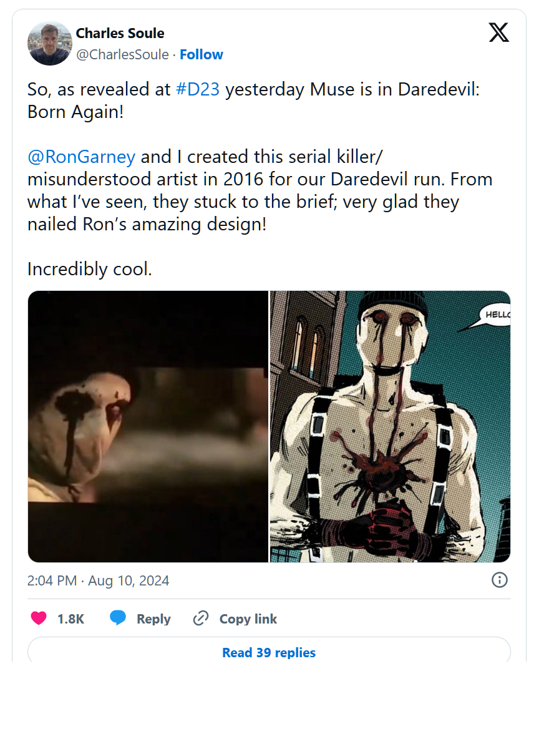Click the Copy link chain icon
This screenshot has height=734, width=539.
pyautogui.click(x=200, y=619)
